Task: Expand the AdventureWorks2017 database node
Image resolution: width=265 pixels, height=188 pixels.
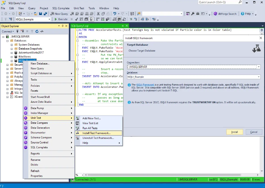Action: (12, 53)
